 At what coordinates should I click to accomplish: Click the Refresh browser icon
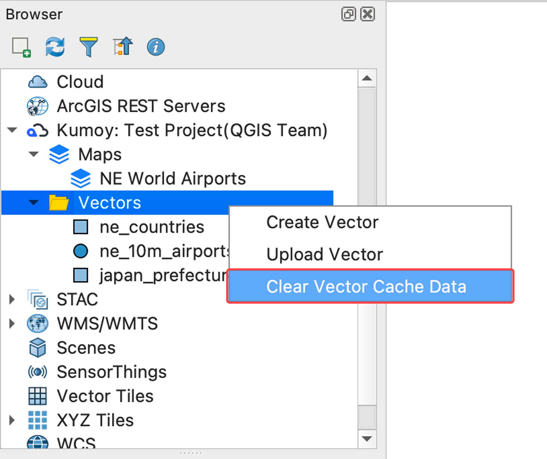click(x=55, y=46)
